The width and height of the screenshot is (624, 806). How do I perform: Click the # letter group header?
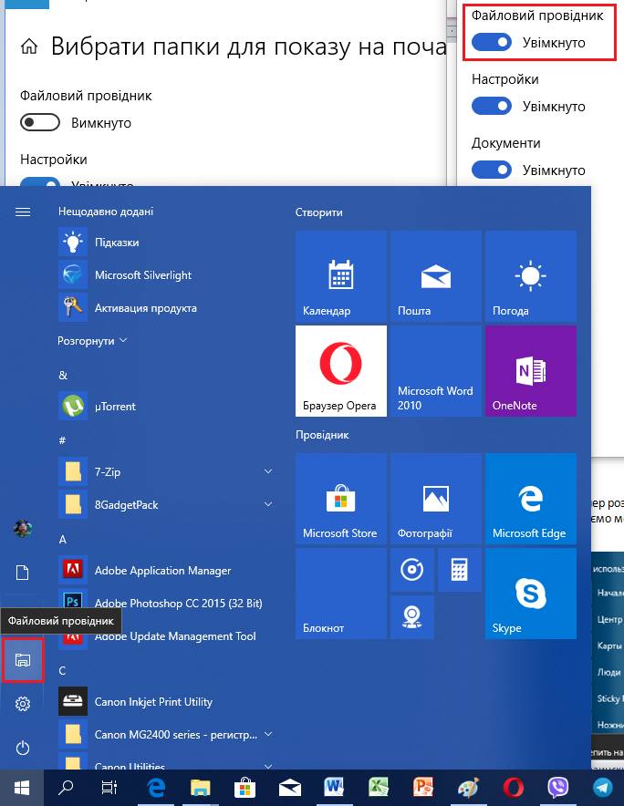pyautogui.click(x=62, y=440)
